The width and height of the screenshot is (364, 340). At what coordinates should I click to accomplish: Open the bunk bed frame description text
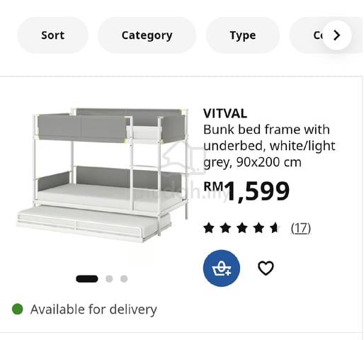[269, 146]
